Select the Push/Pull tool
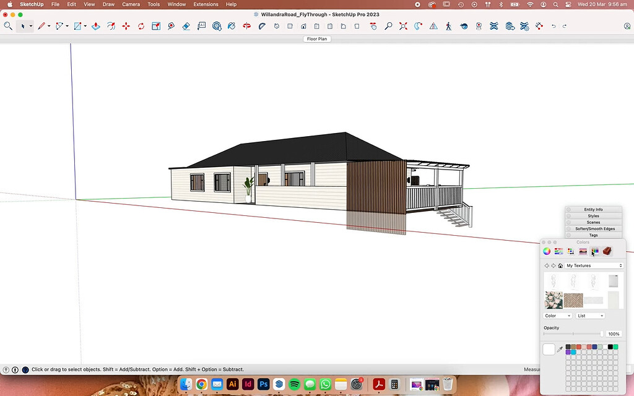 95,26
